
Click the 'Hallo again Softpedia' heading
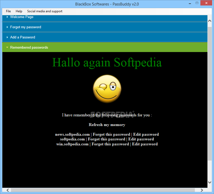[107, 62]
